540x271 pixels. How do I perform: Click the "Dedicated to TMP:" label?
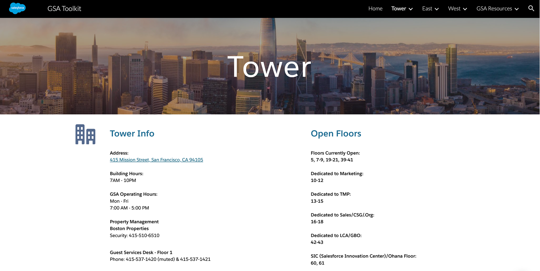[331, 194]
